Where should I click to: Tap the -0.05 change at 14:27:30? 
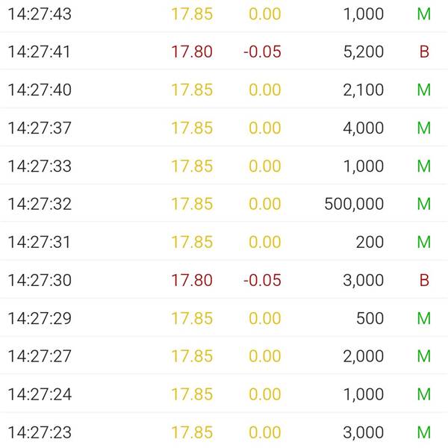click(x=262, y=280)
